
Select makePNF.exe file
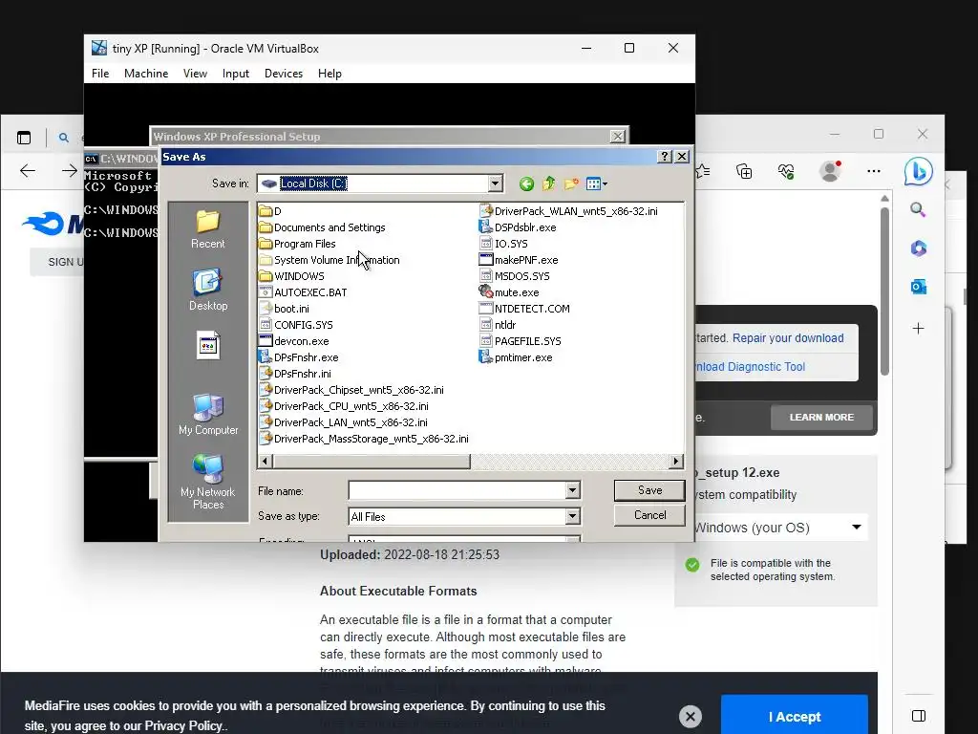519,260
